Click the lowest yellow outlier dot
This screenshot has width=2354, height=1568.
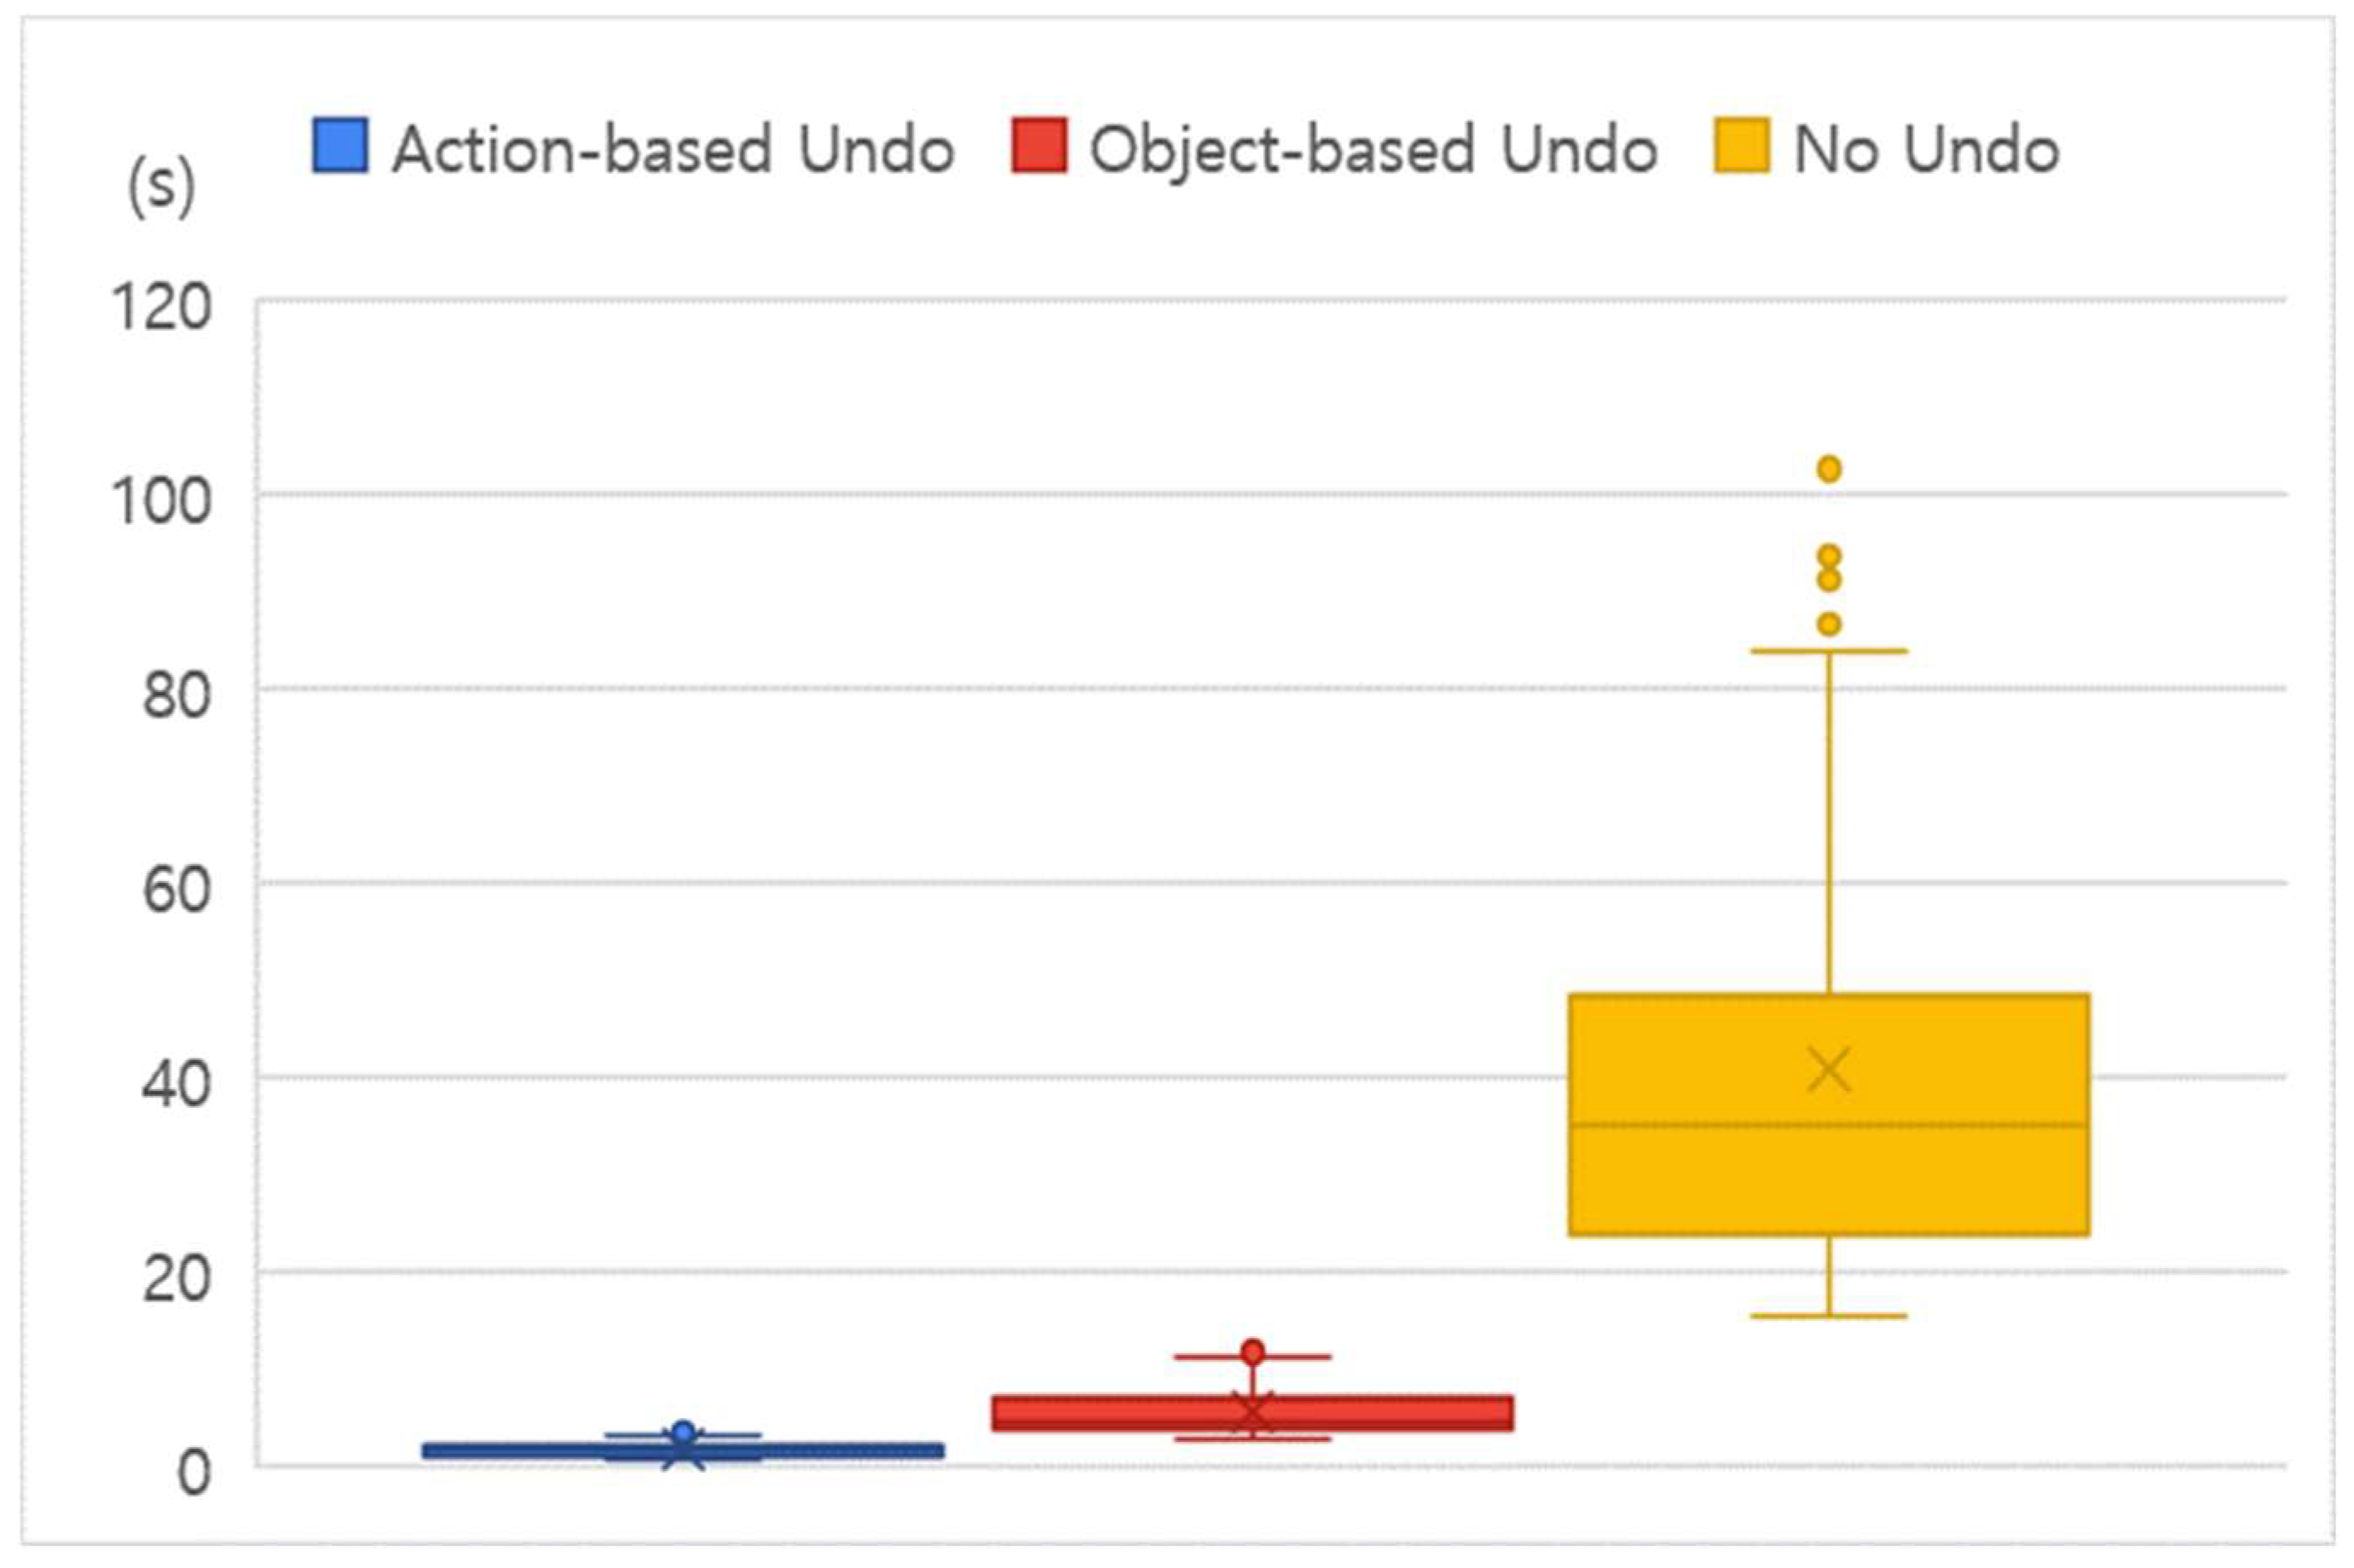point(1829,624)
